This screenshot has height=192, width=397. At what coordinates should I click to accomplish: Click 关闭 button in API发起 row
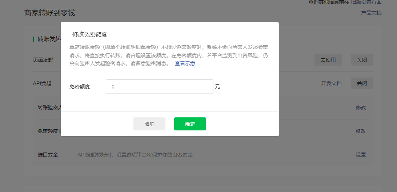[362, 83]
